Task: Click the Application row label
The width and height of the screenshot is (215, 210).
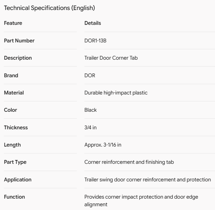Action: click(x=18, y=180)
